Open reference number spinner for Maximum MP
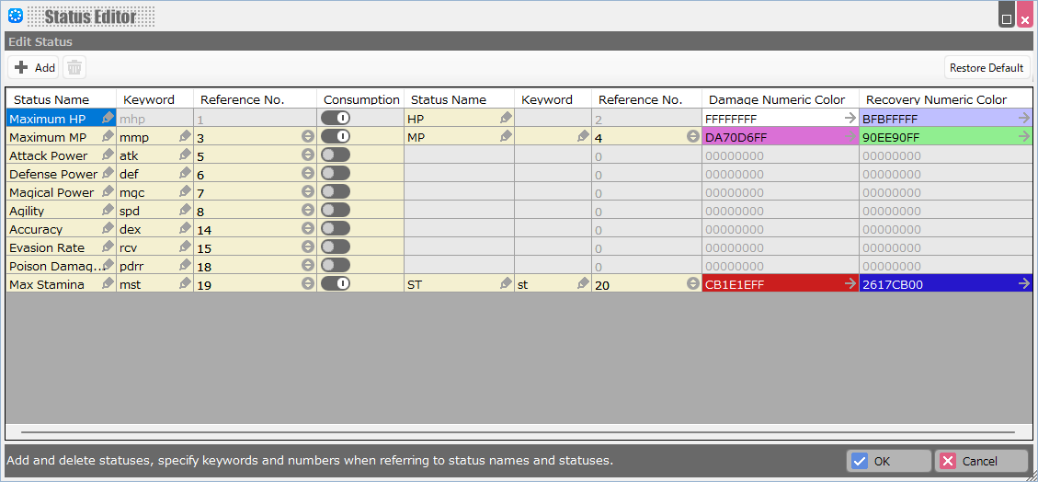Screen dimensions: 1038x482 [x=308, y=137]
